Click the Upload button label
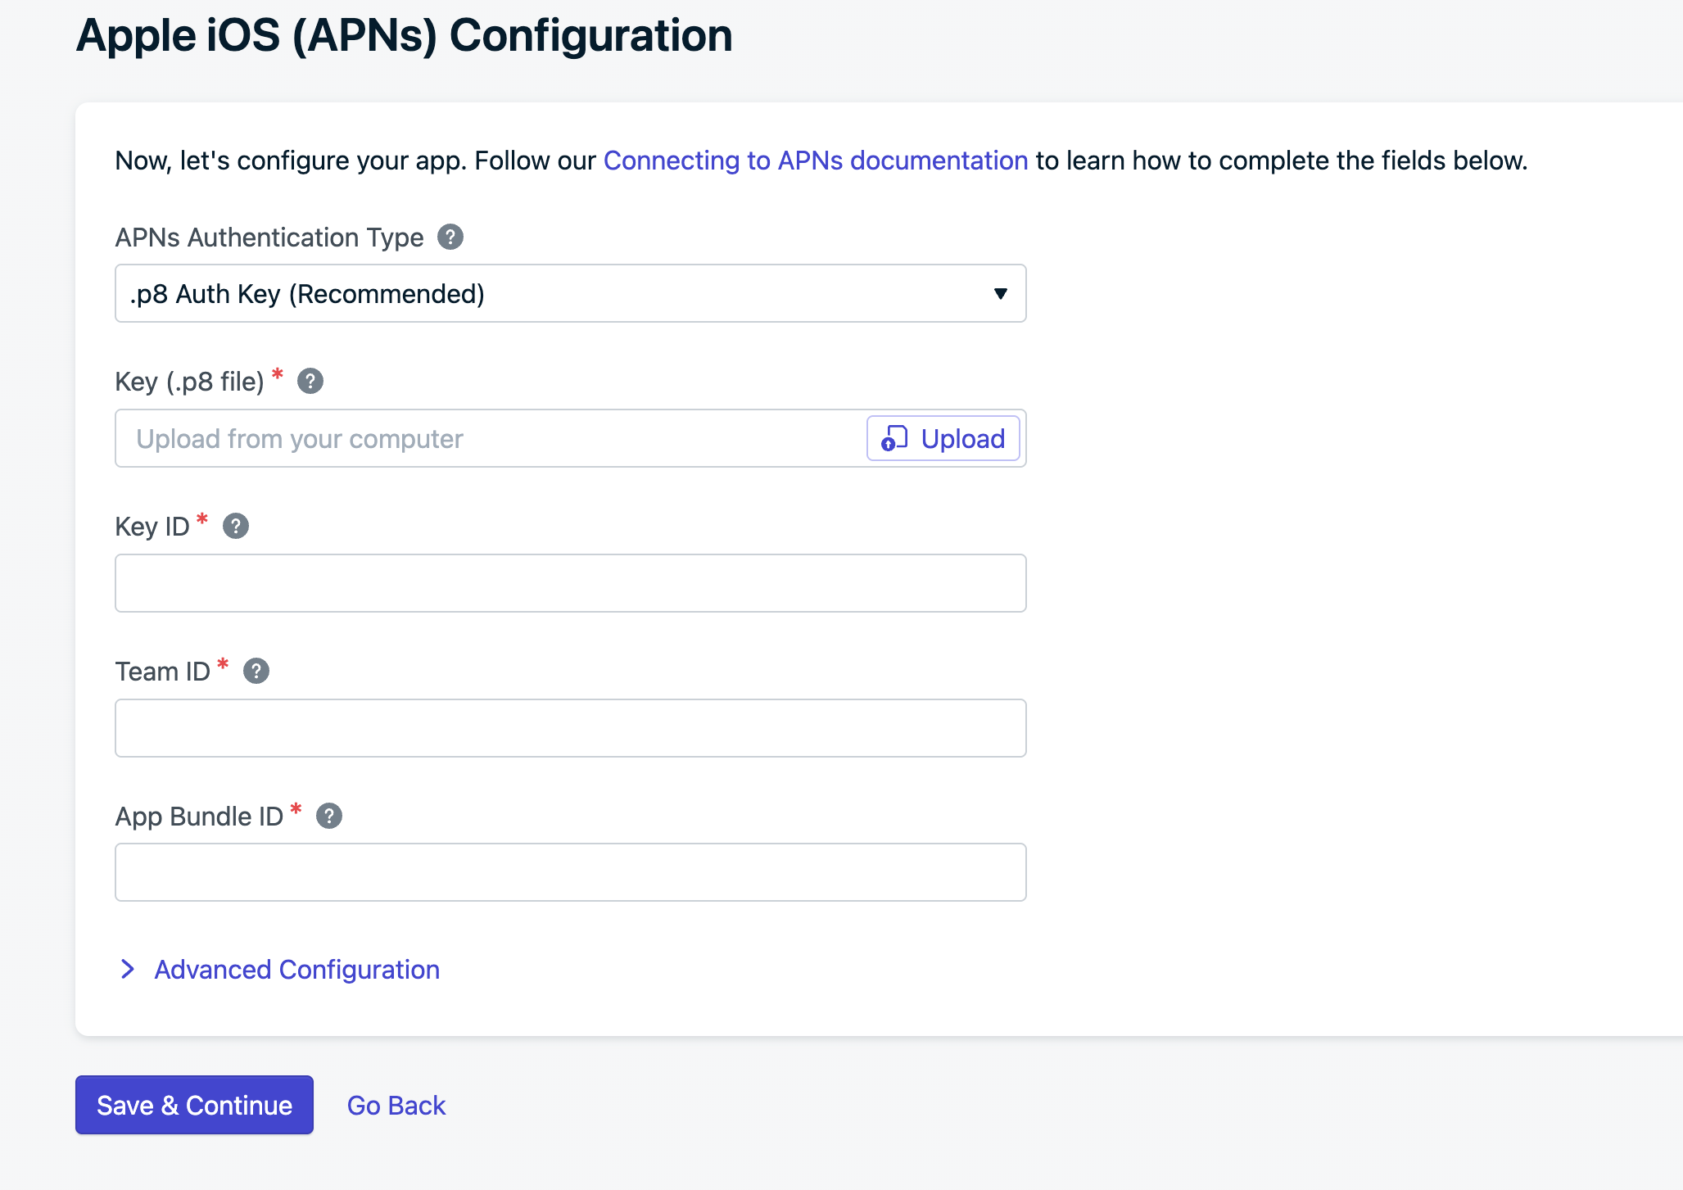This screenshot has height=1190, width=1683. 962,439
